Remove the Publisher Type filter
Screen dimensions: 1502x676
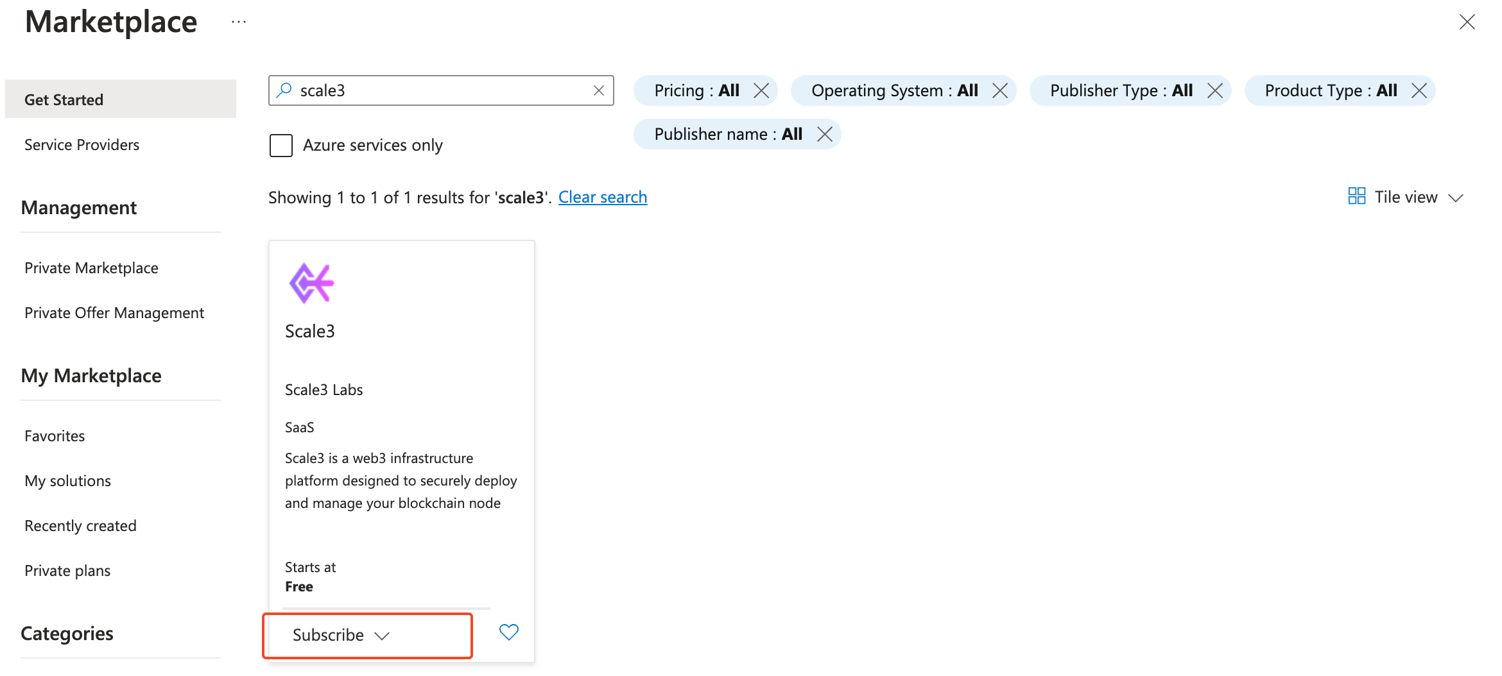click(x=1215, y=90)
